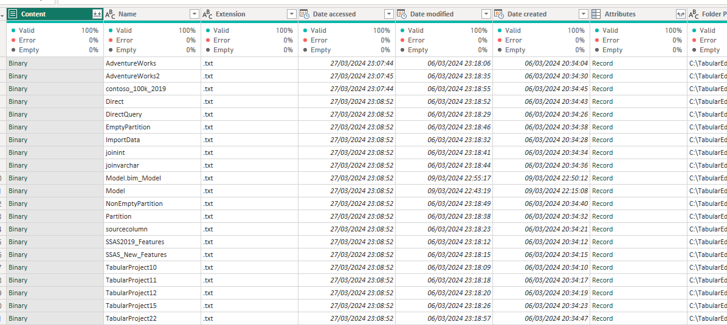Image resolution: width=727 pixels, height=325 pixels.
Task: Select Date accessed 27/03/2024 23:07:45 cell
Action: 347,76
